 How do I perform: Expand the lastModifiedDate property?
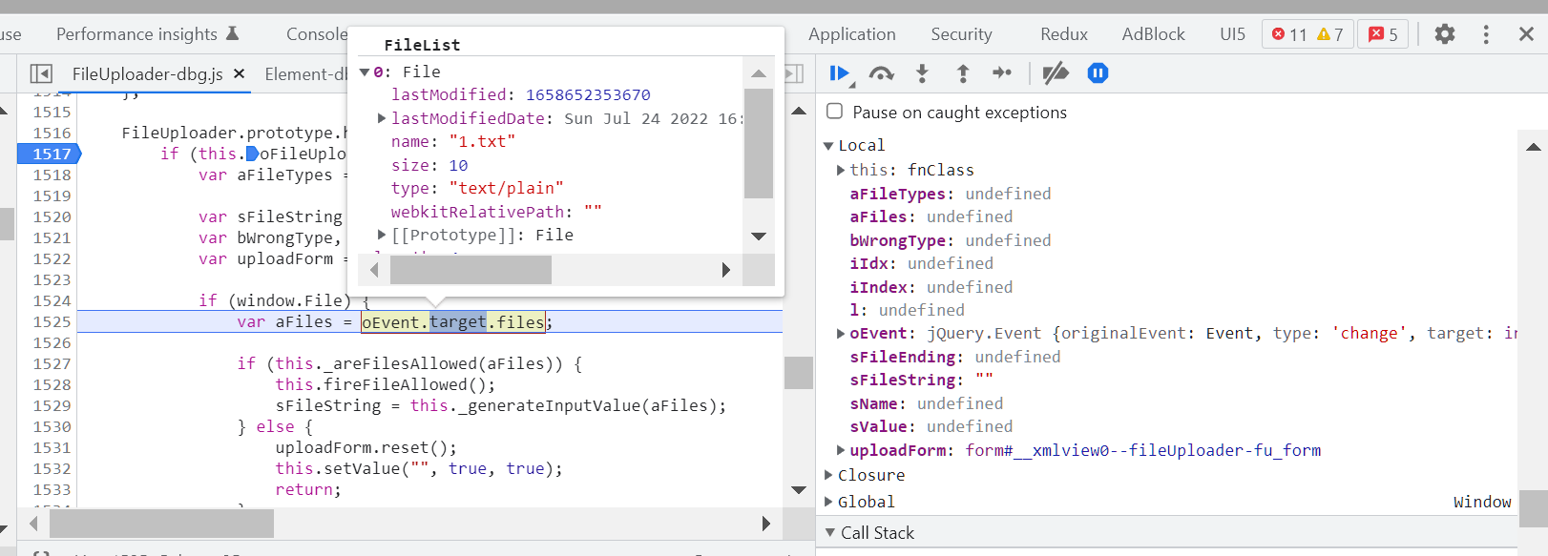382,118
